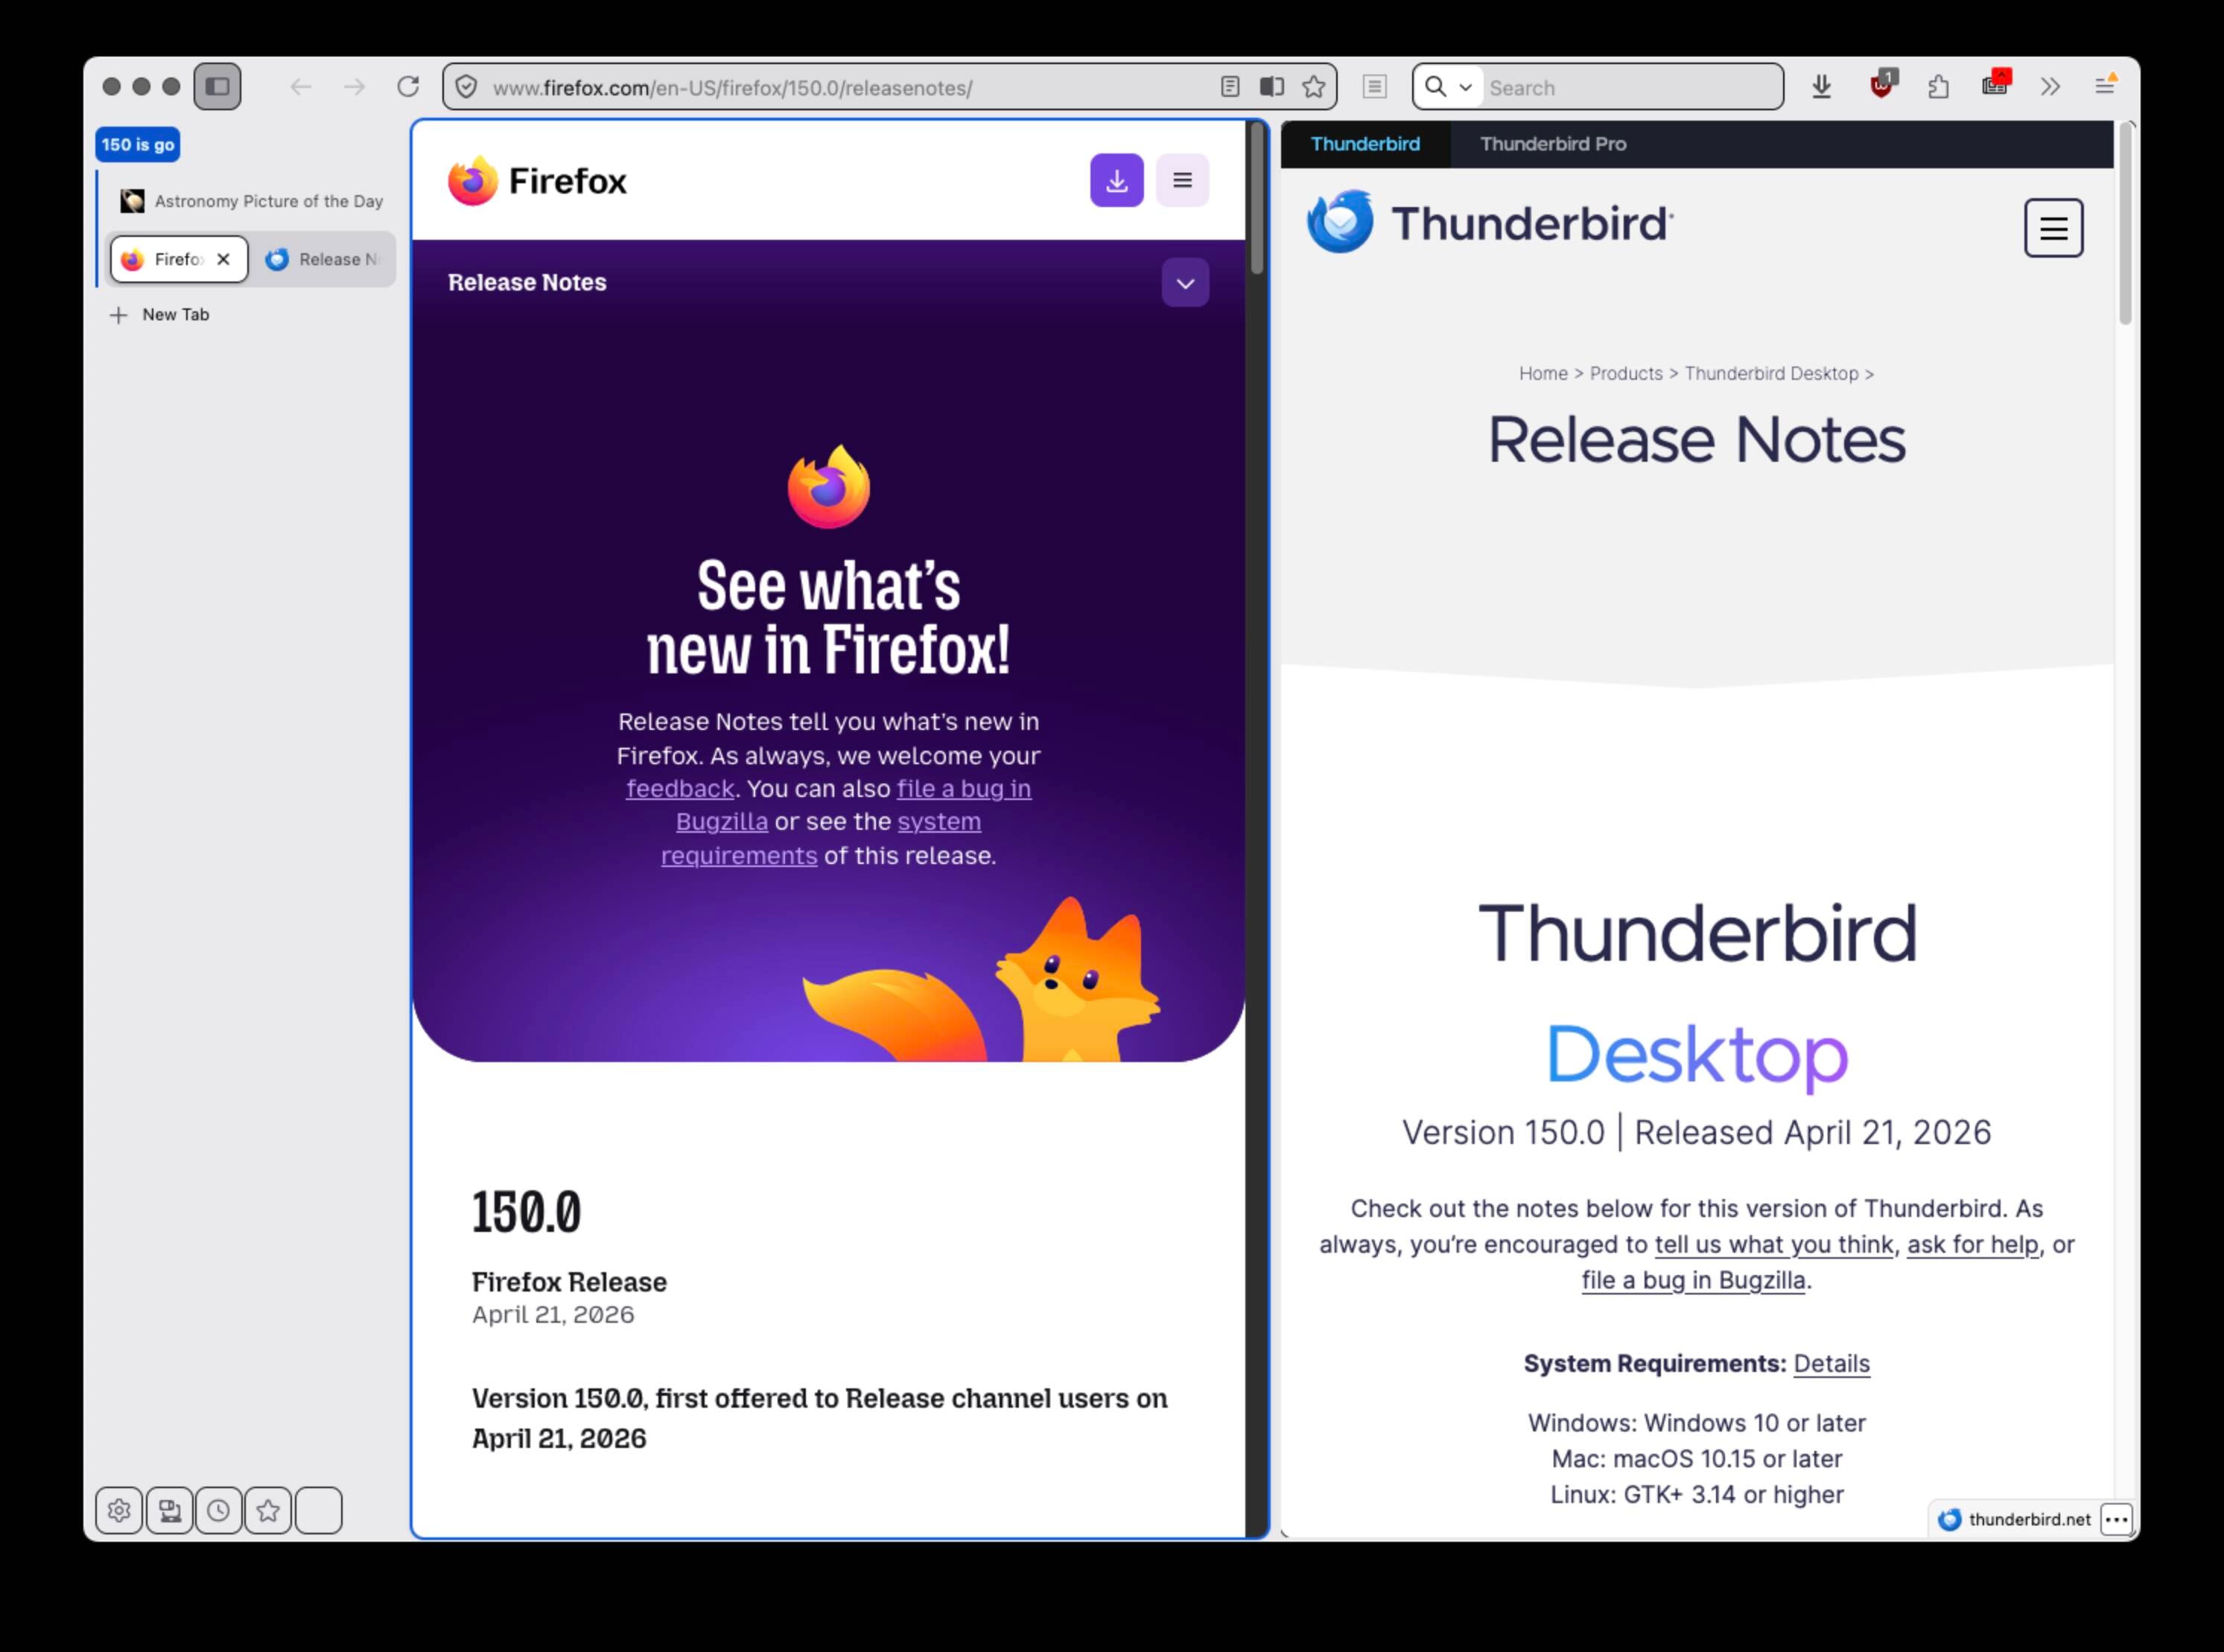This screenshot has width=2224, height=1652.
Task: Open the search engine dropdown in the search bar
Action: [1464, 87]
